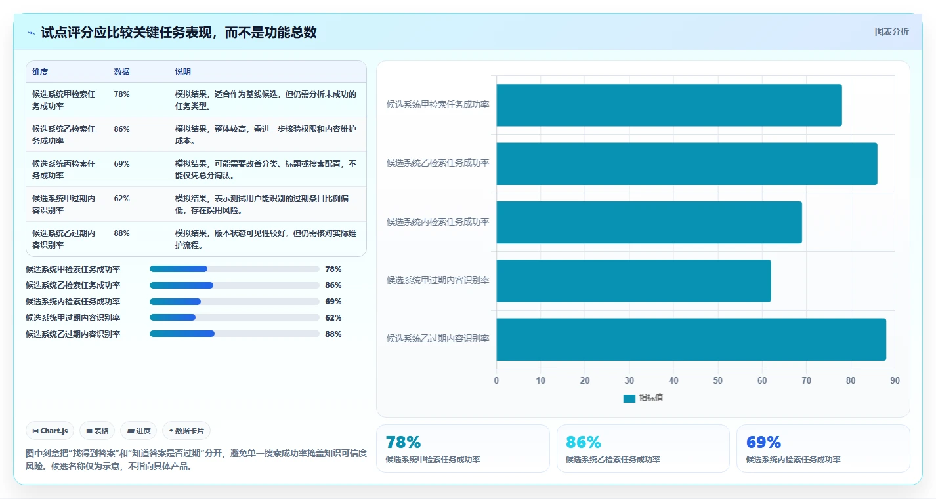Viewport: 936px width, 499px height.
Task: Click the 78% value beside progress bars
Action: (x=333, y=269)
